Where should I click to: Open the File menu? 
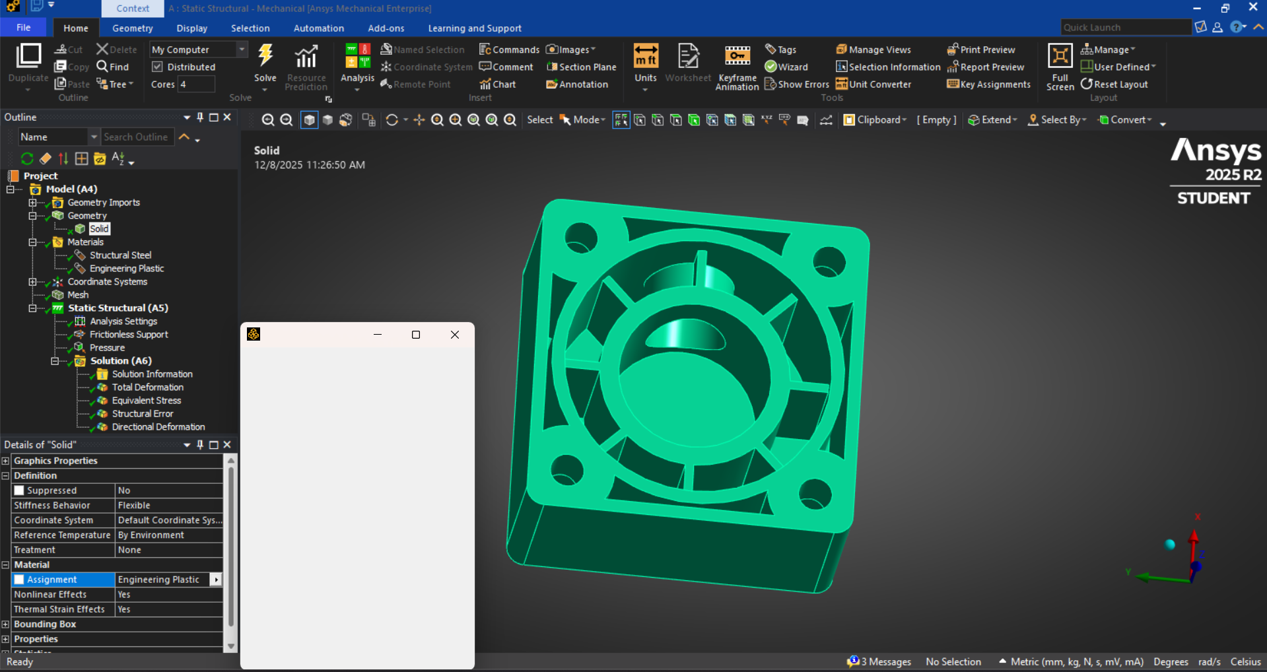point(24,28)
